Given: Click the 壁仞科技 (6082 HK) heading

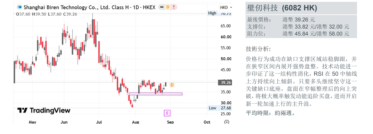Looking at the screenshot, I should tap(282, 8).
